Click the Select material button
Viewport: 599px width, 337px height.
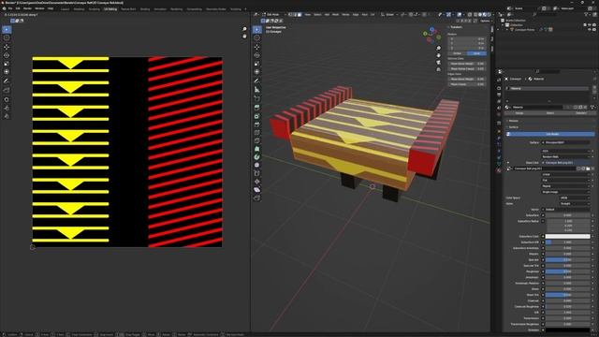550,113
